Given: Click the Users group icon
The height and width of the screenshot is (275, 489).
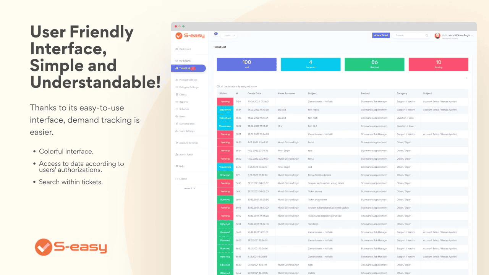Looking at the screenshot, I should pyautogui.click(x=176, y=116).
